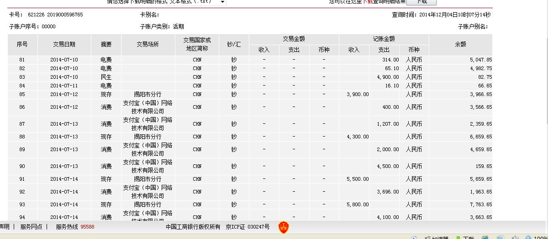The image size is (548, 239).
Task: Click balance cell 66.65 in row 84
Action: tap(485, 86)
